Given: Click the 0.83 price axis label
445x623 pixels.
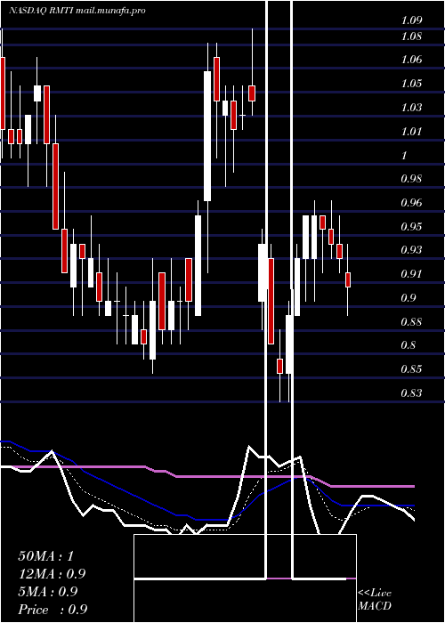Looking at the screenshot, I should coord(411,393).
